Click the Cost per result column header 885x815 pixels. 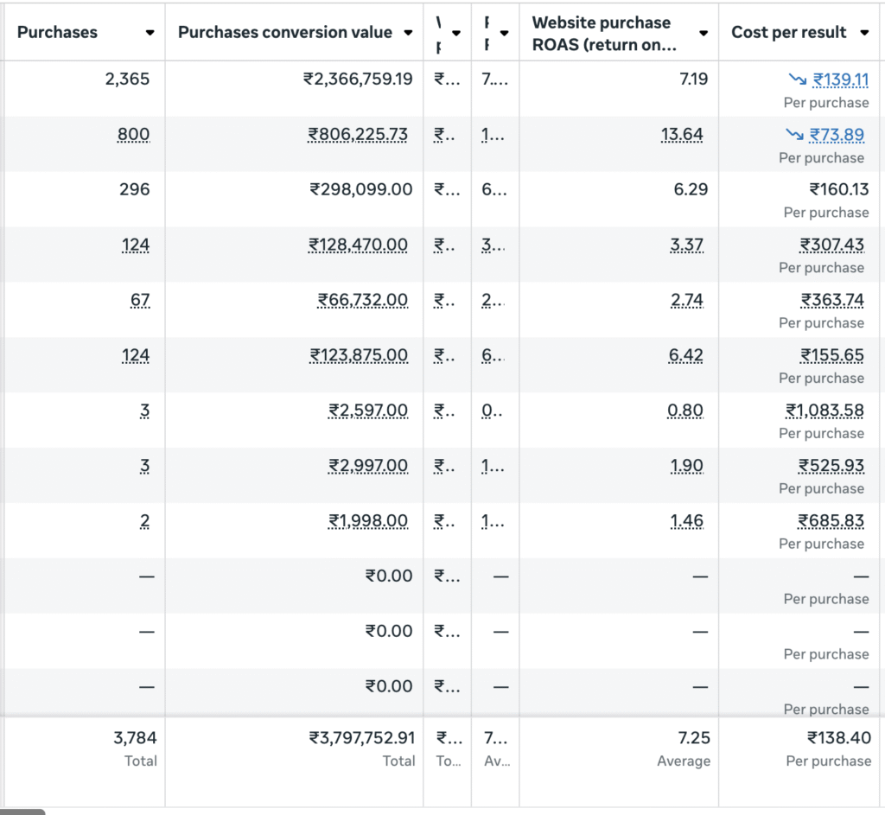(x=788, y=33)
